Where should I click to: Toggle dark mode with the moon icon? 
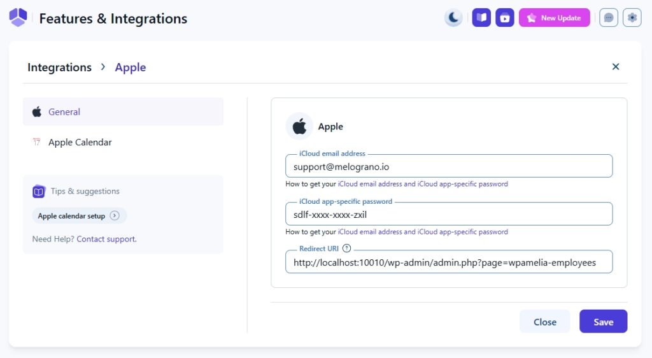click(x=453, y=18)
